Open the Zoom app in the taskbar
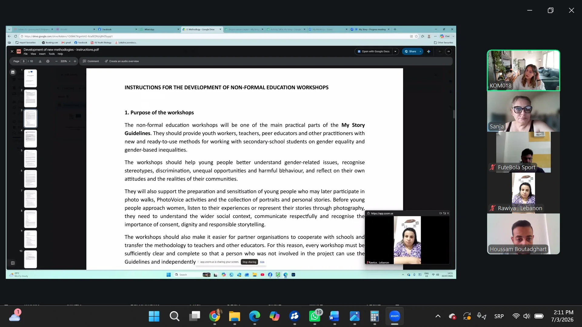Viewport: 582px width, 327px height. pyautogui.click(x=394, y=316)
